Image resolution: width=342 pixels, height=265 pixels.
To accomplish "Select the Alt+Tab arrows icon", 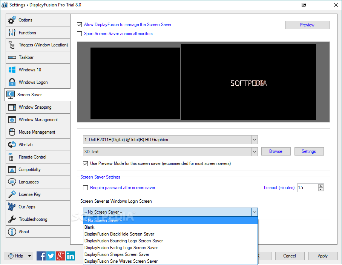I will [12, 145].
